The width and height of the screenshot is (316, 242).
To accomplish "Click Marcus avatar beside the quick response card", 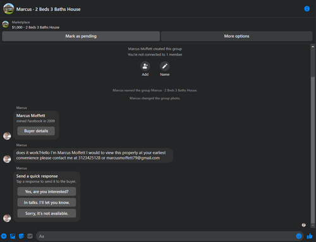I will (x=7, y=218).
